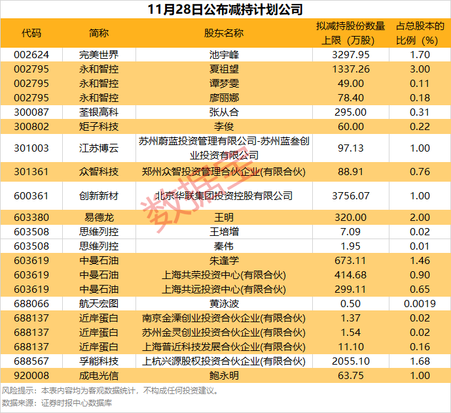Select shareholder 王培增
The height and width of the screenshot is (413, 451).
[224, 231]
